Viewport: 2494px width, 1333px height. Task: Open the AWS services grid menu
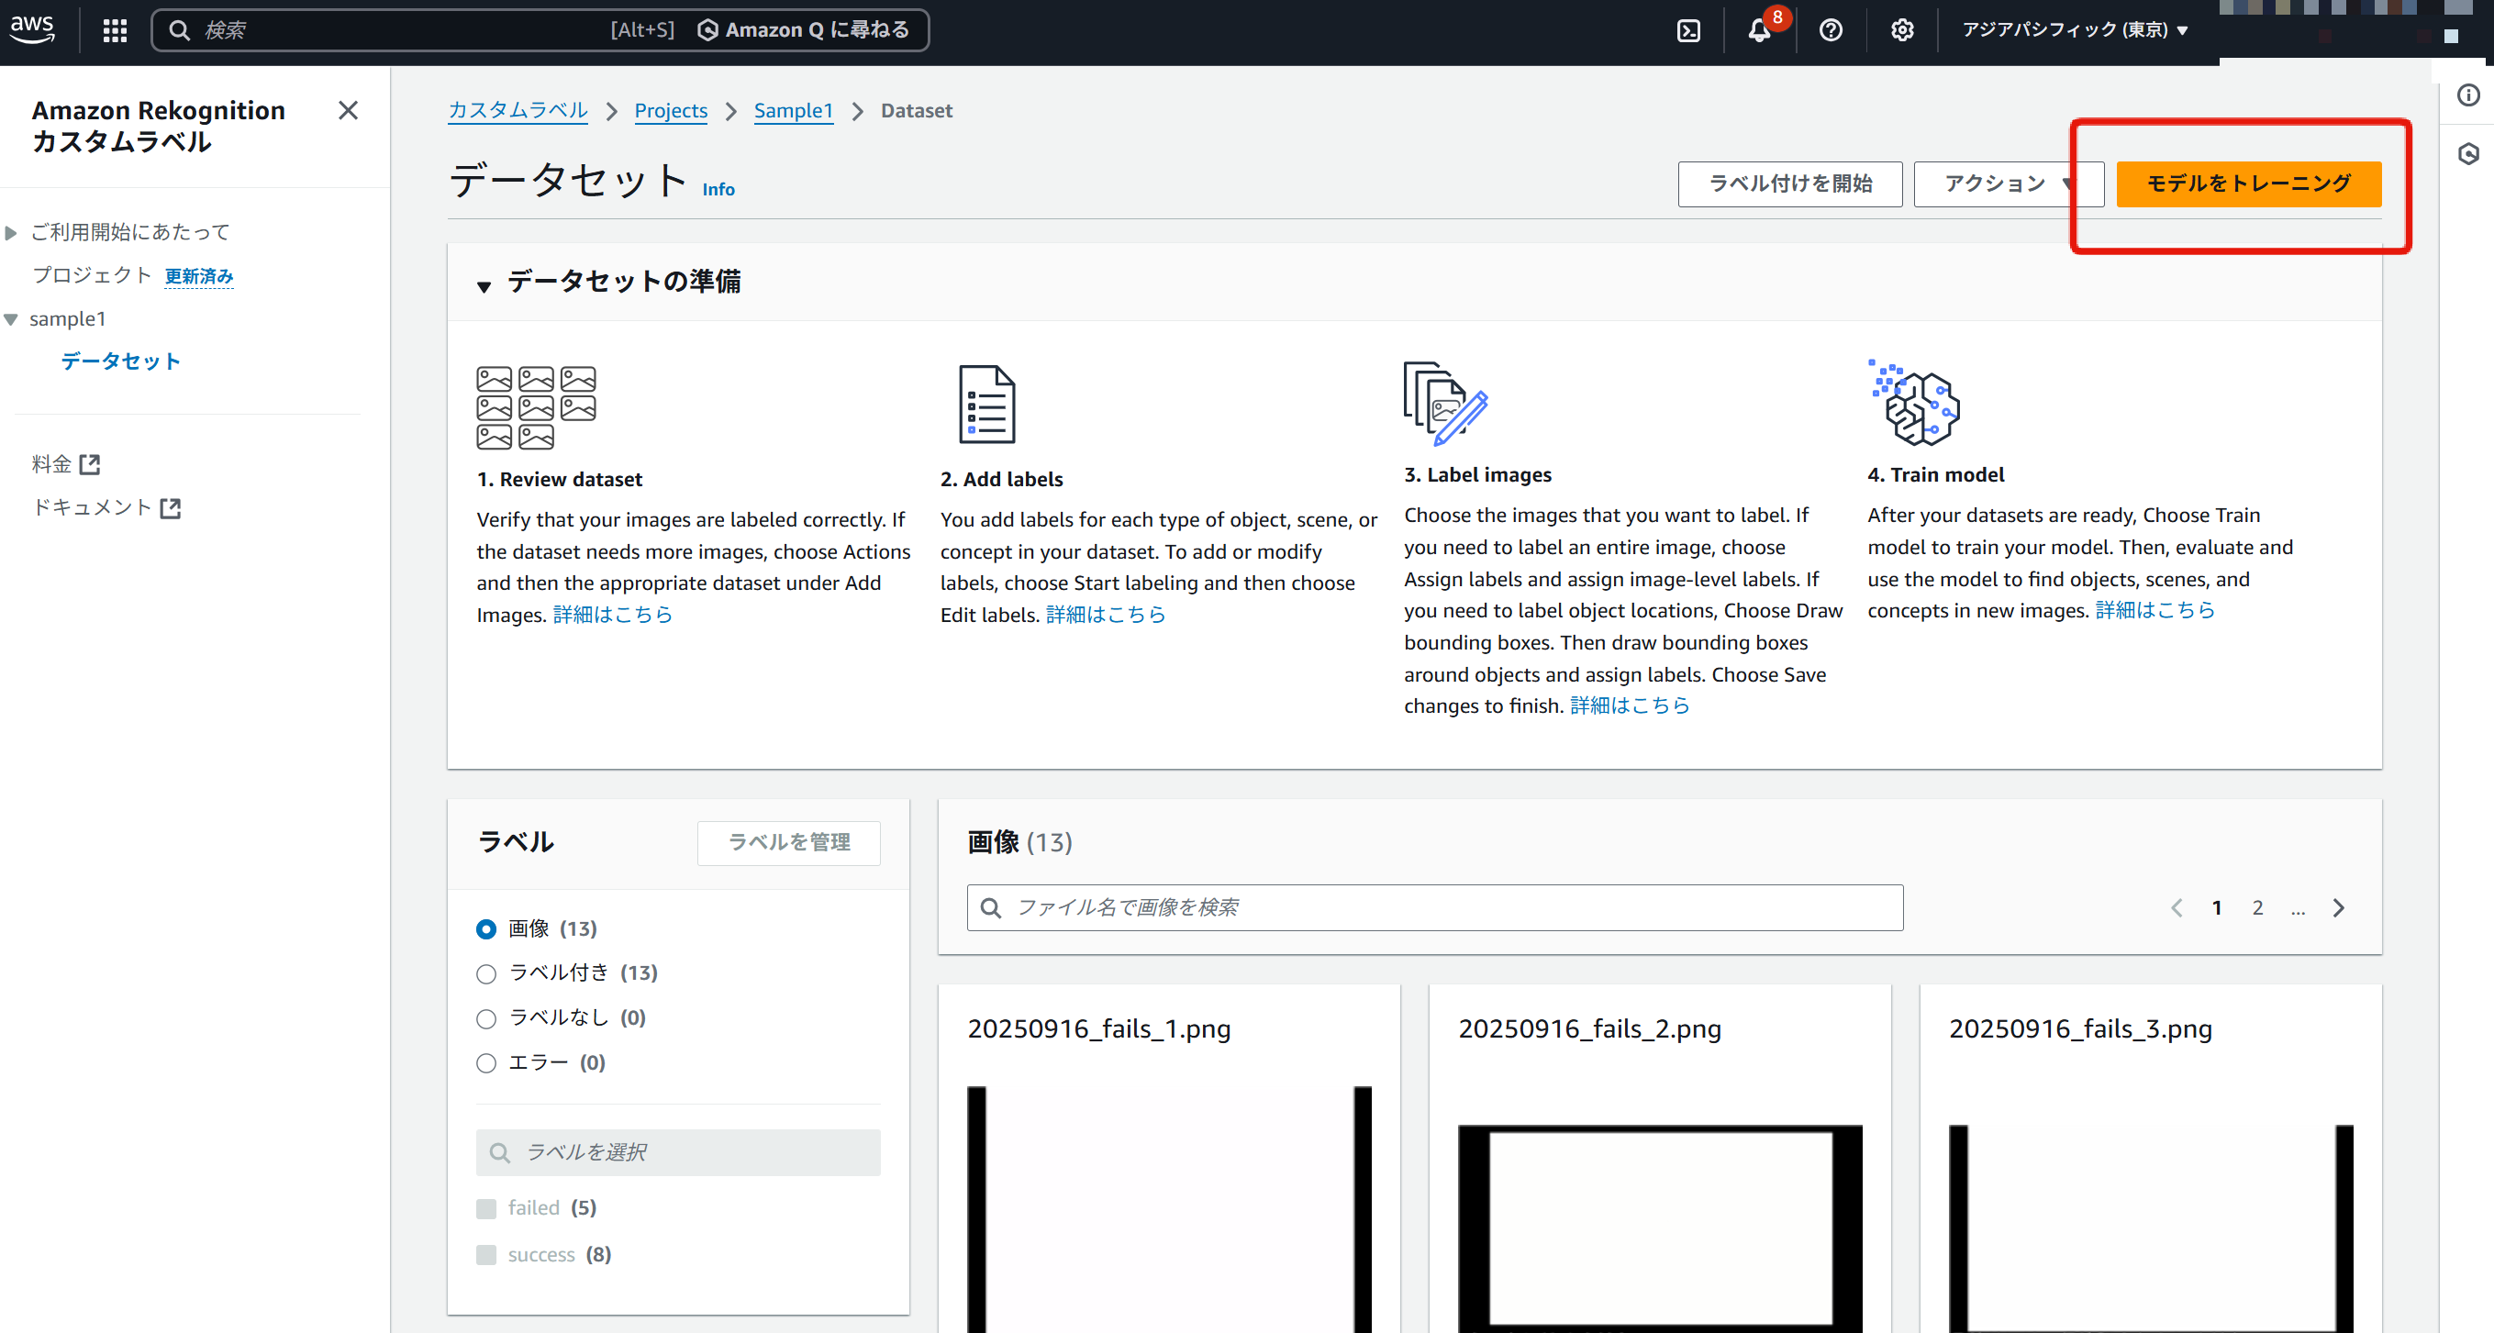116,31
